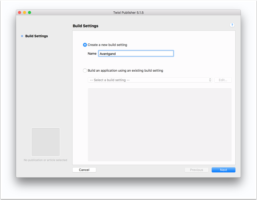Viewport: 257px width, 200px height.
Task: Click the Name label
Action: tap(92, 54)
